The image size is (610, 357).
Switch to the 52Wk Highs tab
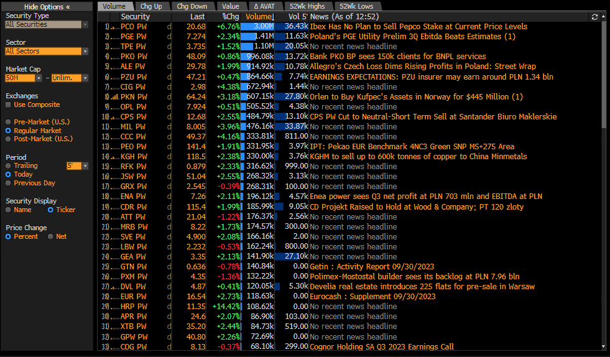tap(307, 6)
